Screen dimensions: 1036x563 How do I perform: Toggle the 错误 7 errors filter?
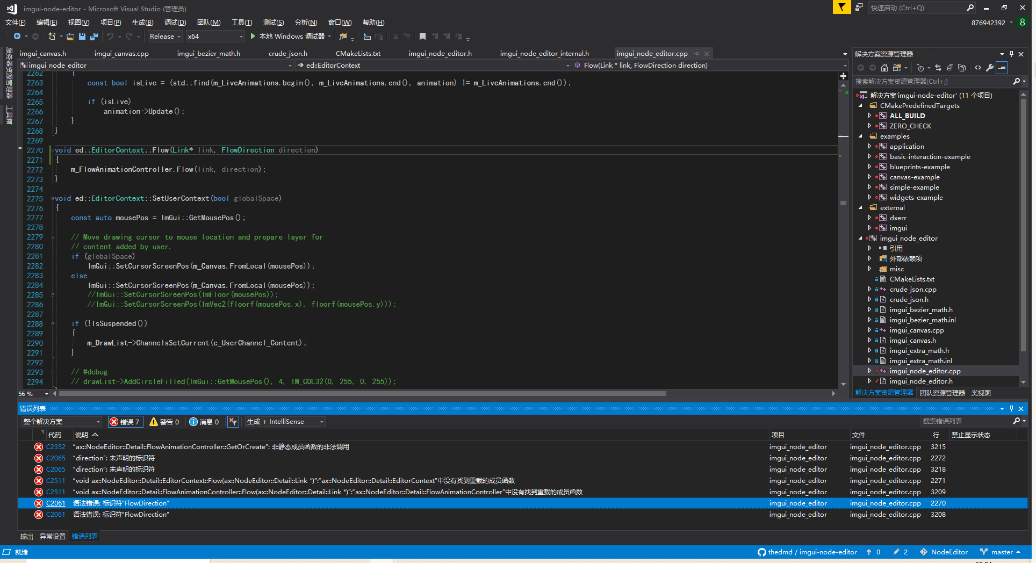125,422
